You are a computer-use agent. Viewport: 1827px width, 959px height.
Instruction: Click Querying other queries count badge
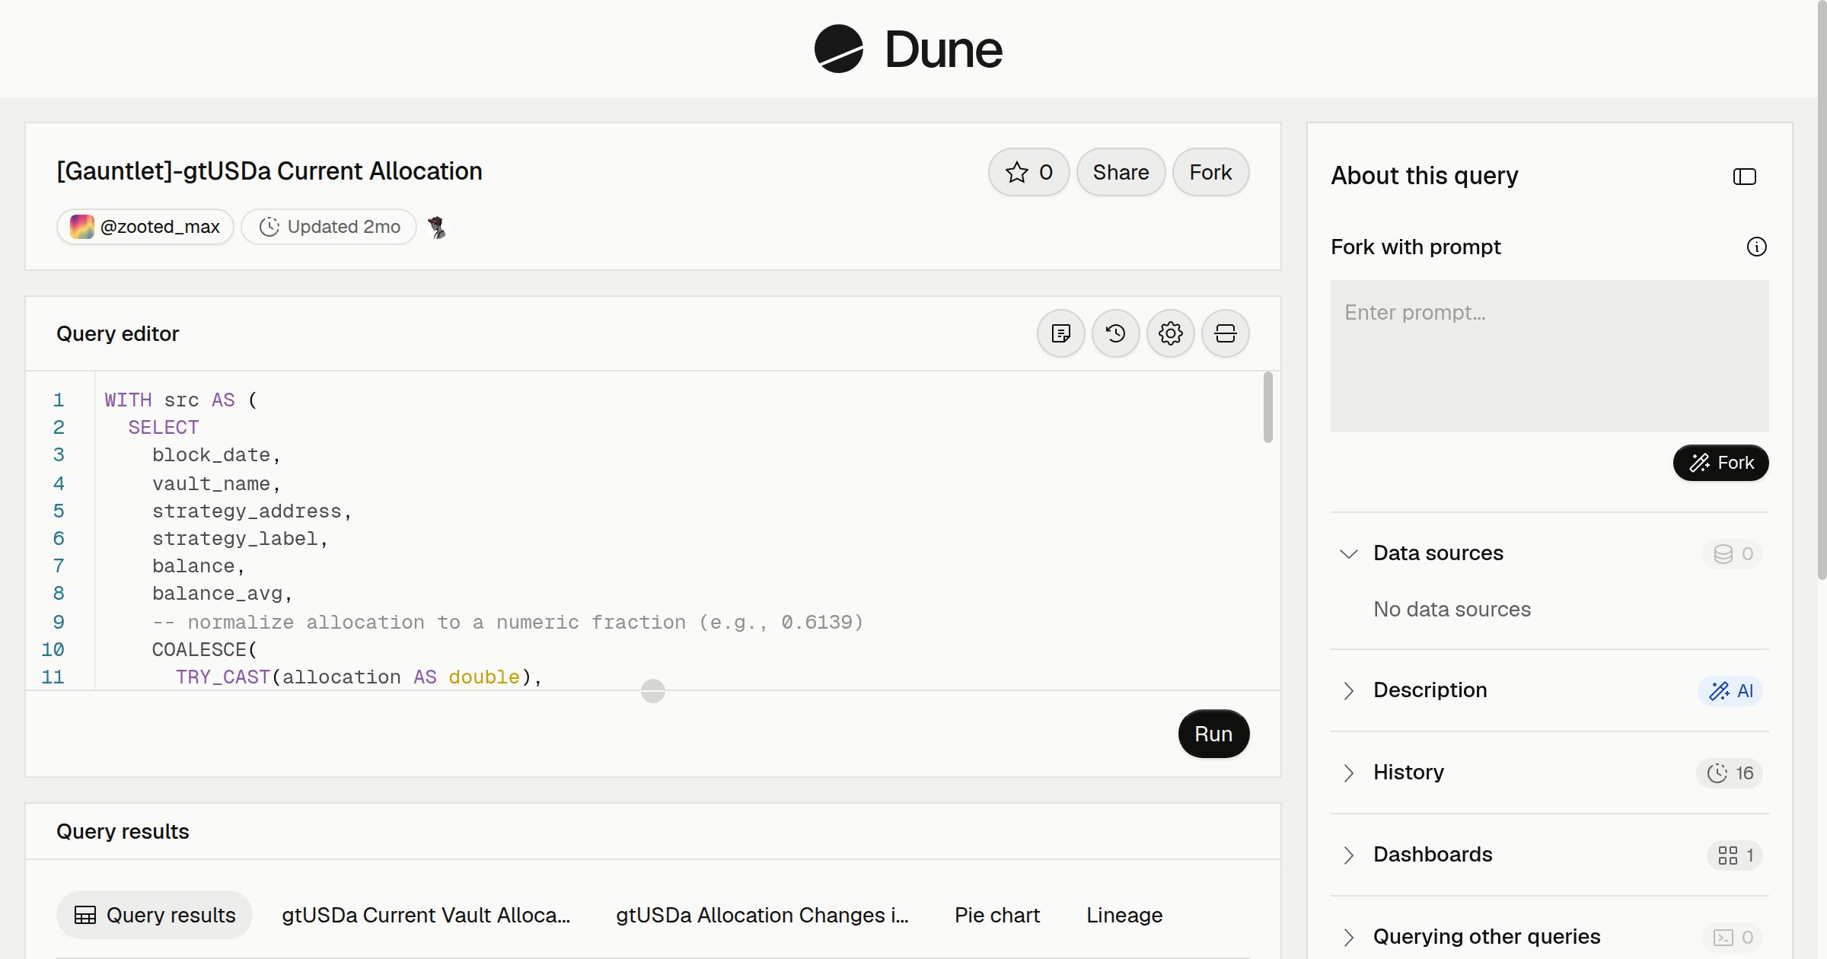pos(1733,937)
